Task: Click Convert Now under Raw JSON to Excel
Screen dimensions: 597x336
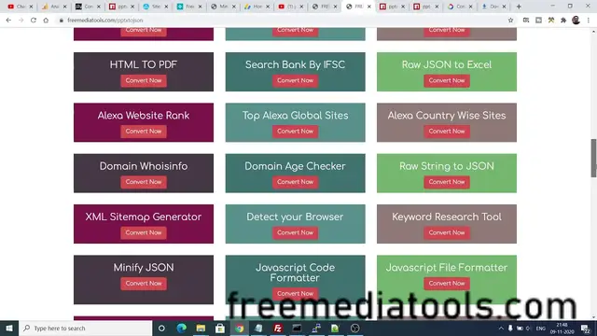Action: (447, 81)
